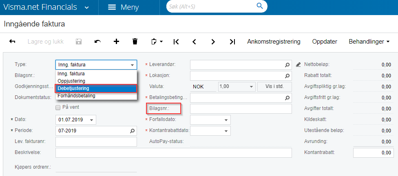Open the Behandlinger dropdown menu

369,42
